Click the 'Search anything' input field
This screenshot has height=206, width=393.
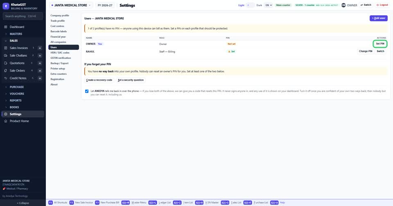(23, 16)
